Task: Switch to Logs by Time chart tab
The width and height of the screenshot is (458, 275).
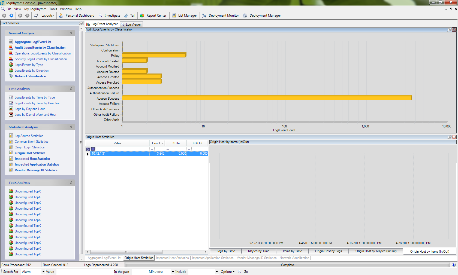Action: click(x=226, y=251)
